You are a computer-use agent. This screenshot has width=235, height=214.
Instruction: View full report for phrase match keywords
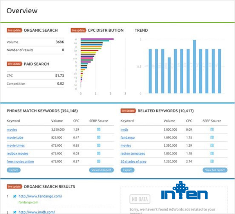coord(101,170)
